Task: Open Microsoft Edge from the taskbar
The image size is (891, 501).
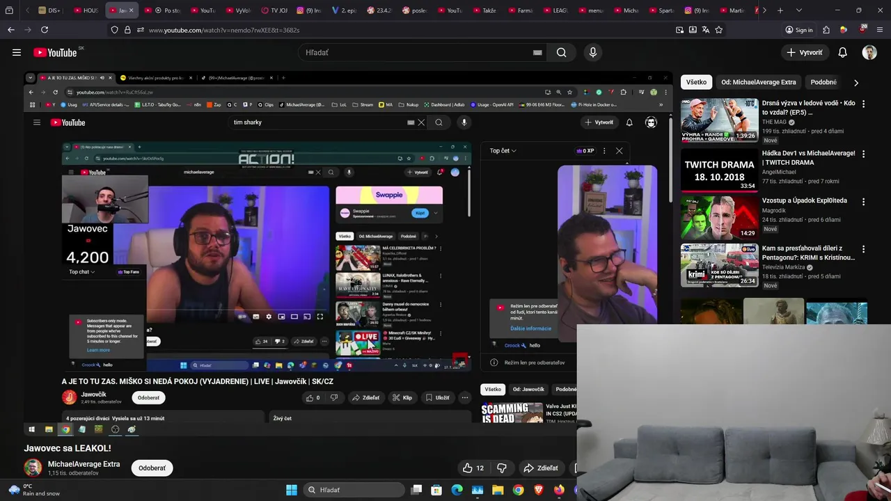Action: (457, 490)
